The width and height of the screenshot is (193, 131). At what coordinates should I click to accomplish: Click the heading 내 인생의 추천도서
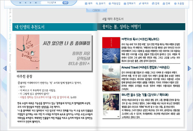pyautogui.click(x=29, y=27)
